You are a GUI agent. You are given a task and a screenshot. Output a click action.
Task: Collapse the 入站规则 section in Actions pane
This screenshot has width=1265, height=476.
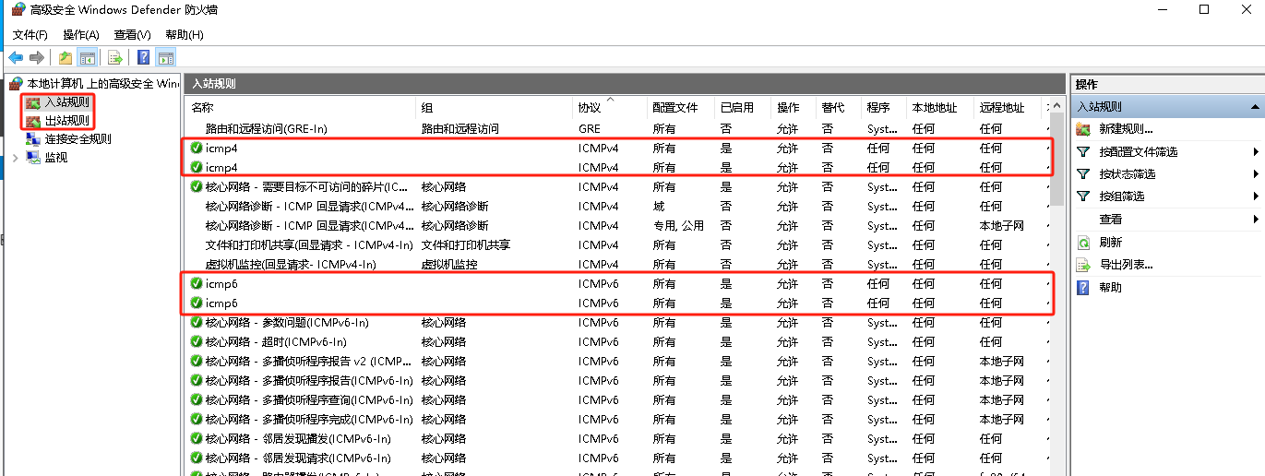1255,107
